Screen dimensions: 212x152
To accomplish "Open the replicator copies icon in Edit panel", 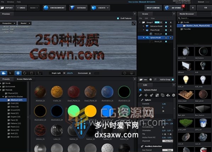I will [162, 95].
